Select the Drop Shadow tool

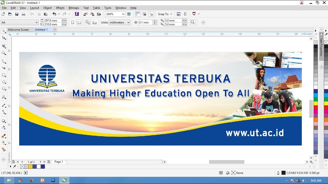coord(4,121)
